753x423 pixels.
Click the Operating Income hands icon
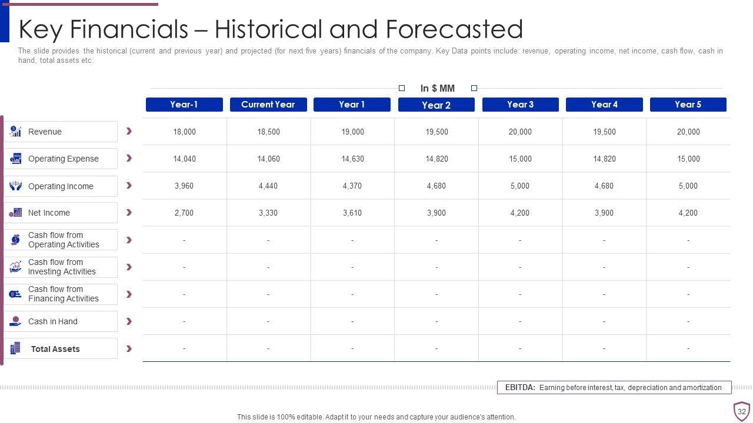(x=15, y=186)
